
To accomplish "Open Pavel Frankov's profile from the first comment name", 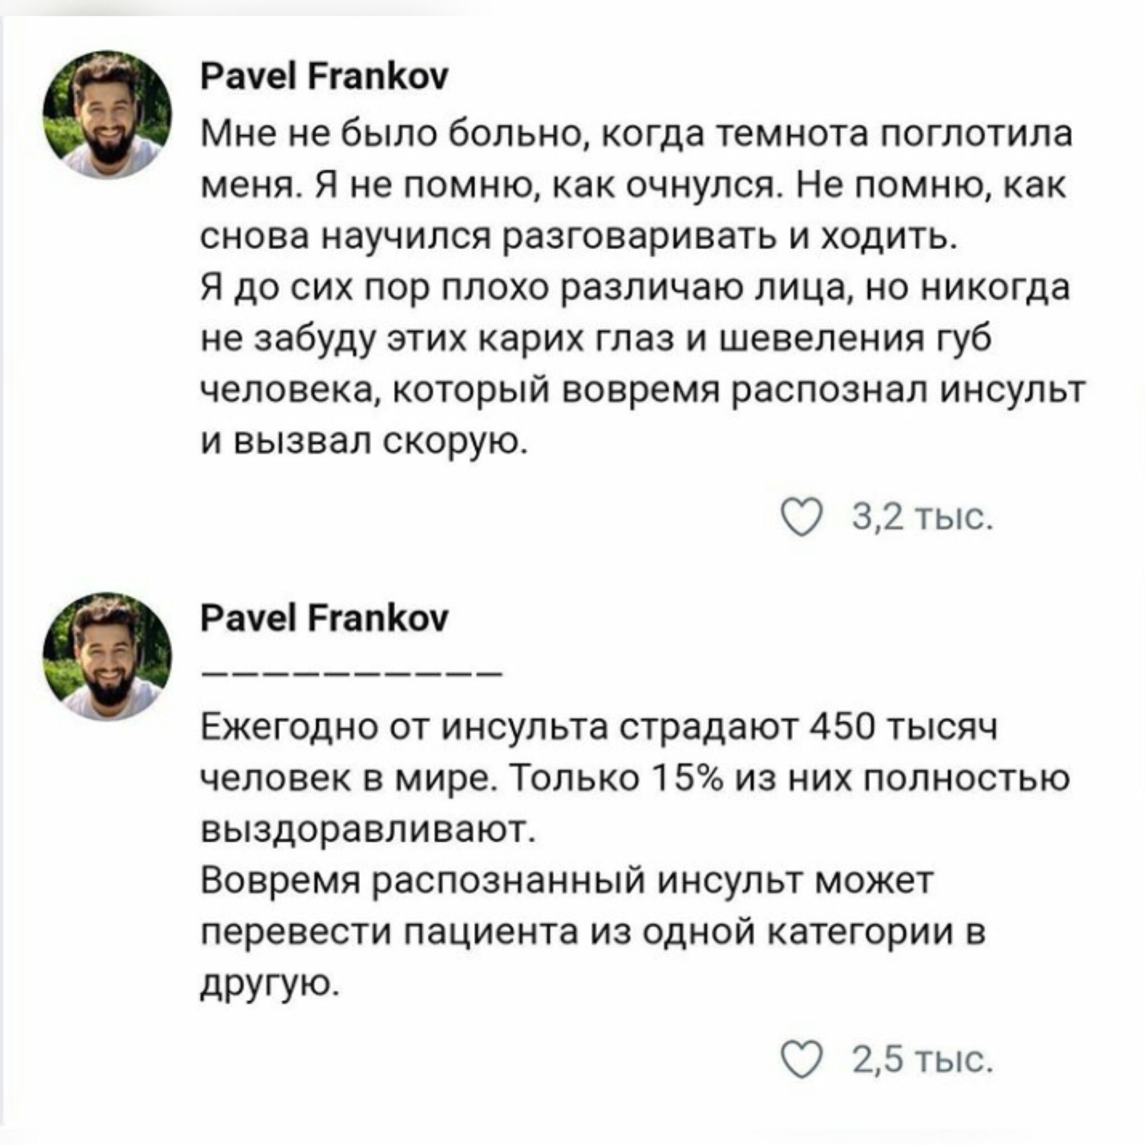I will 325,77.
